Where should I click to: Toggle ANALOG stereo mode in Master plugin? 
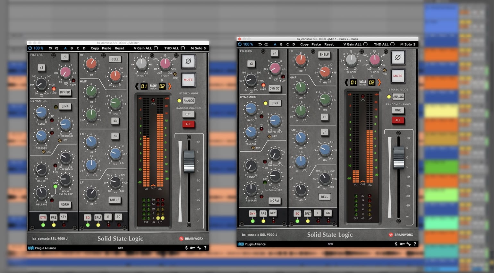click(x=189, y=101)
